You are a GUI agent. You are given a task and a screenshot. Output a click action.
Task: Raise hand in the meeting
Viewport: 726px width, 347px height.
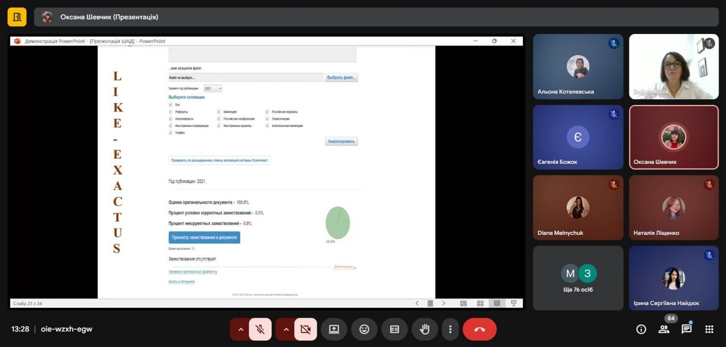(x=425, y=329)
